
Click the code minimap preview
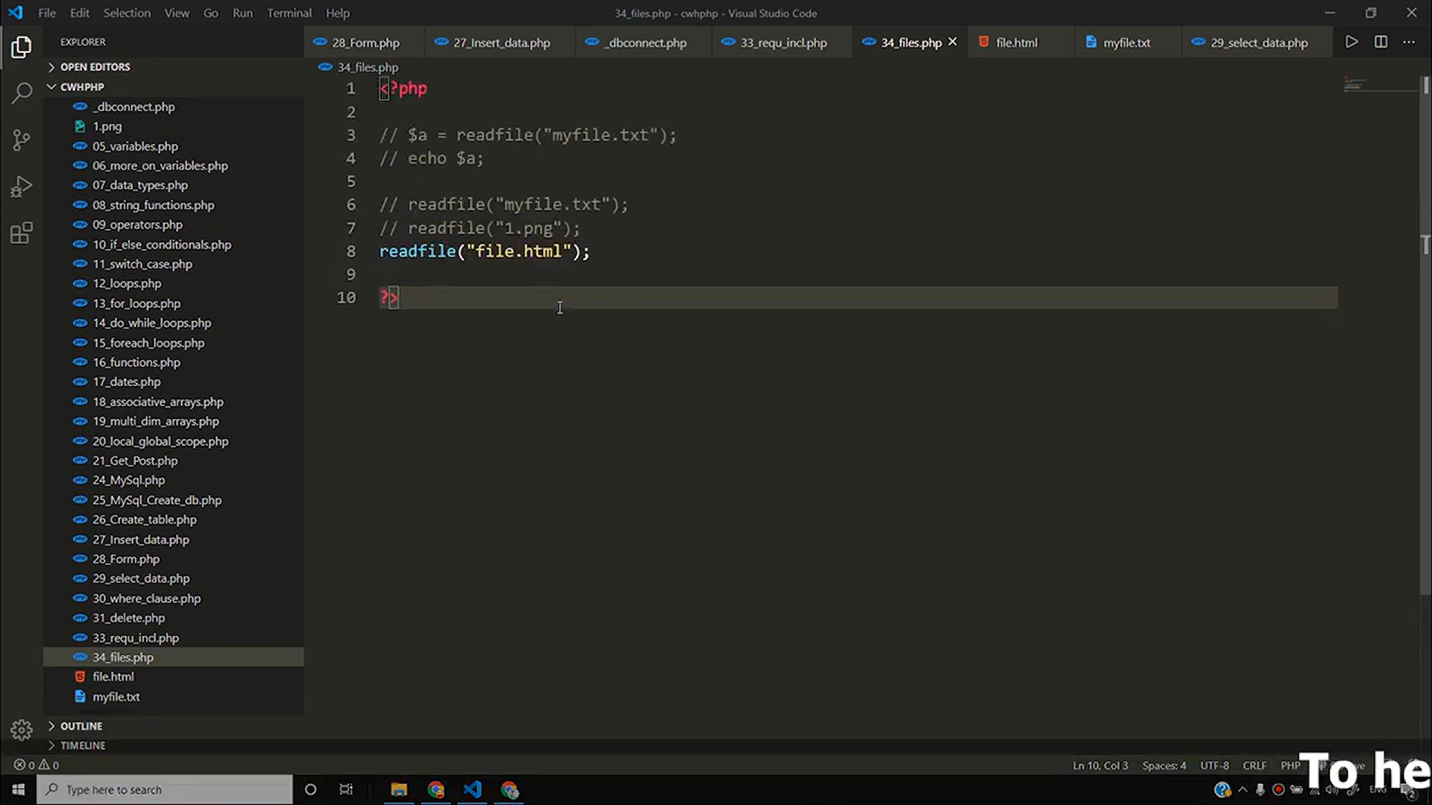[1380, 84]
